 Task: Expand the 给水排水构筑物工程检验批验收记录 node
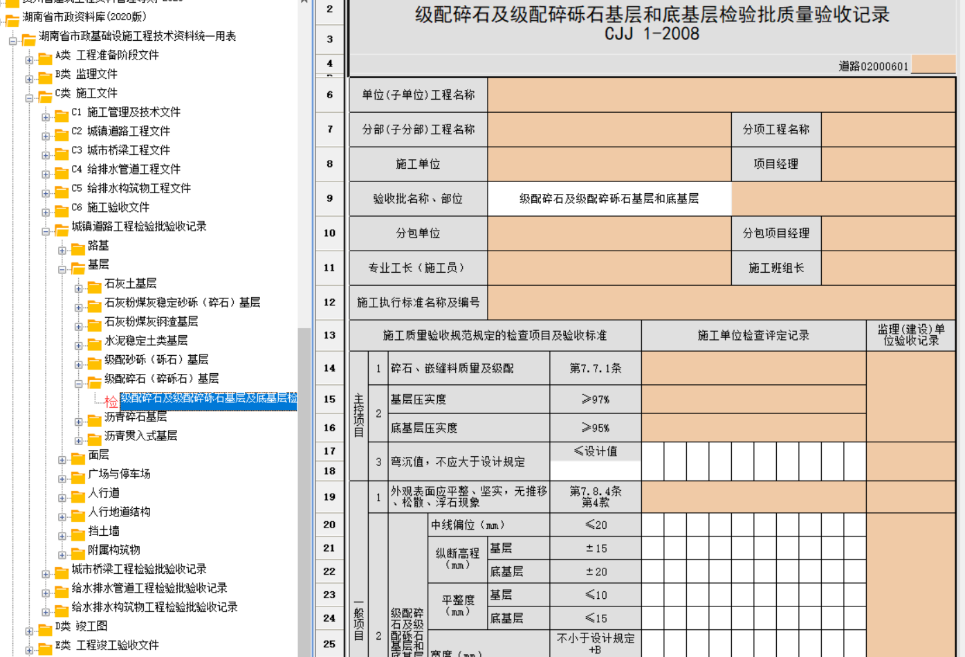click(46, 612)
